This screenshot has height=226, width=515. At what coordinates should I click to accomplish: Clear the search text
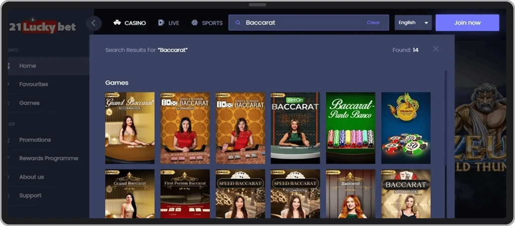pos(373,23)
